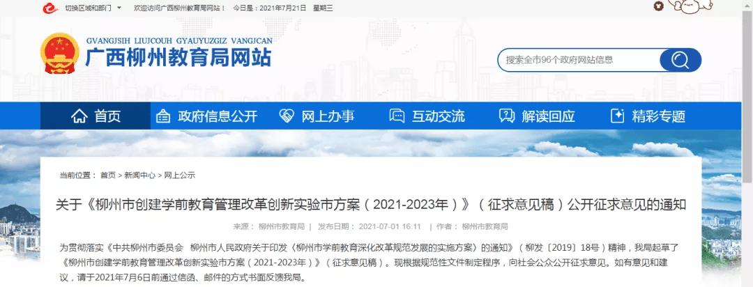
Task: Click the building icon beside 政府信息公开
Action: (163, 116)
